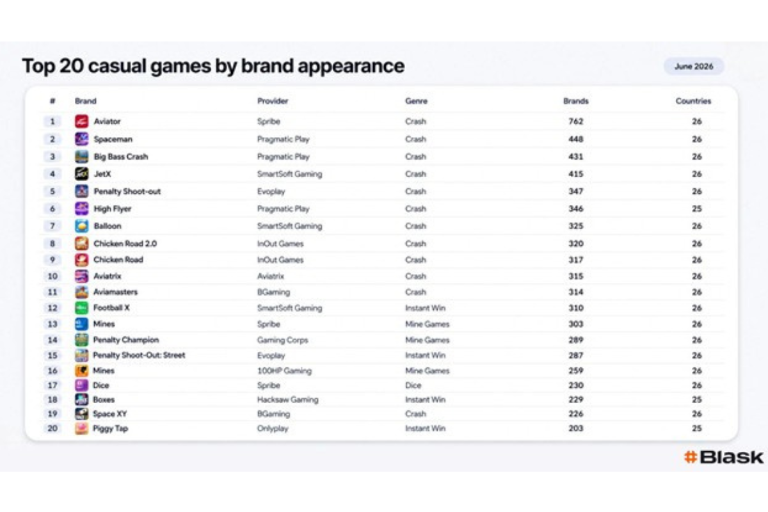The width and height of the screenshot is (768, 512).
Task: Click the Blask logo
Action: tap(723, 457)
